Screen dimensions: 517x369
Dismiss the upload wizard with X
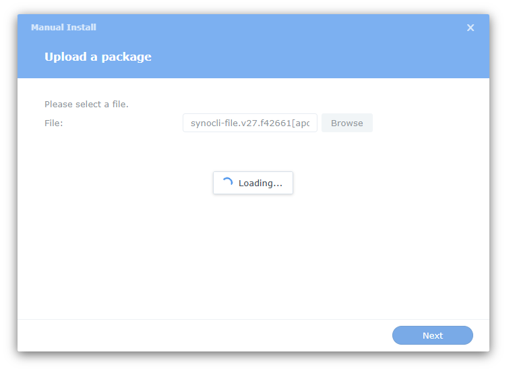point(470,28)
